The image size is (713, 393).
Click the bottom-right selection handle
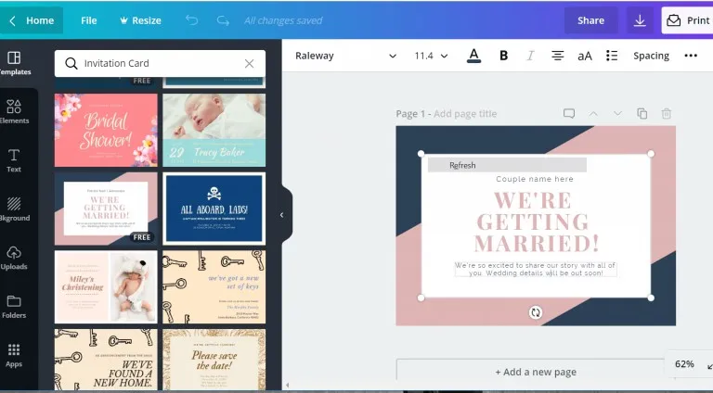[651, 298]
